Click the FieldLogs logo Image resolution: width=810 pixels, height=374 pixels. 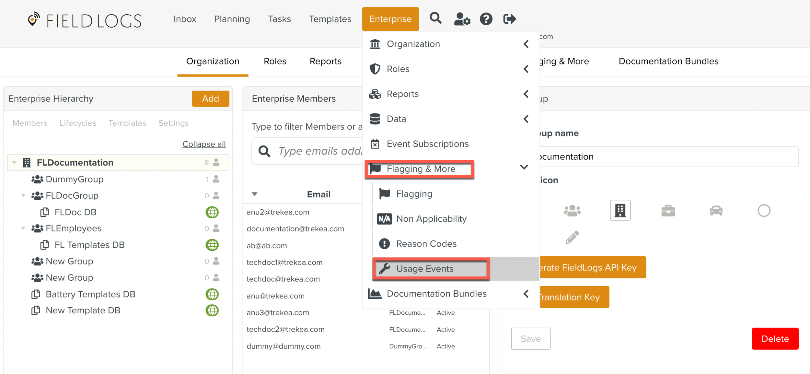coord(85,20)
